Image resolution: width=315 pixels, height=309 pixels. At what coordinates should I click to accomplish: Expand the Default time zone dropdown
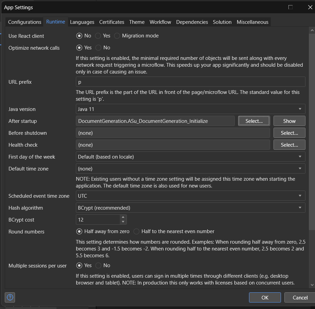click(300, 168)
